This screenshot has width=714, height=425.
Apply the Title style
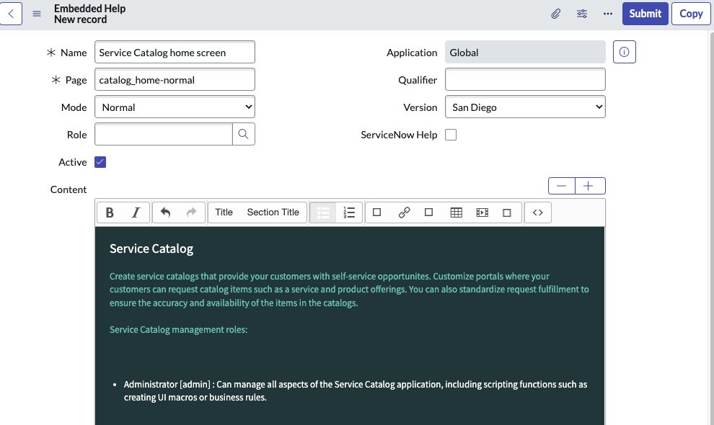[x=224, y=212]
